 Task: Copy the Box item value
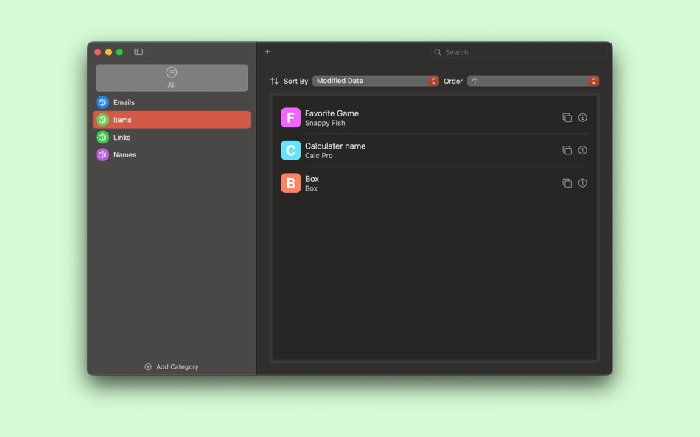point(567,183)
